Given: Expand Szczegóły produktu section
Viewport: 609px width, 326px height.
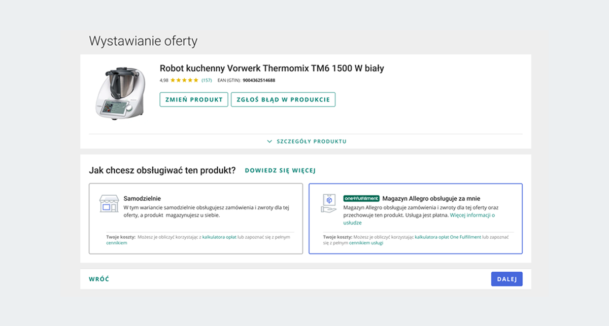Looking at the screenshot, I should click(x=311, y=141).
